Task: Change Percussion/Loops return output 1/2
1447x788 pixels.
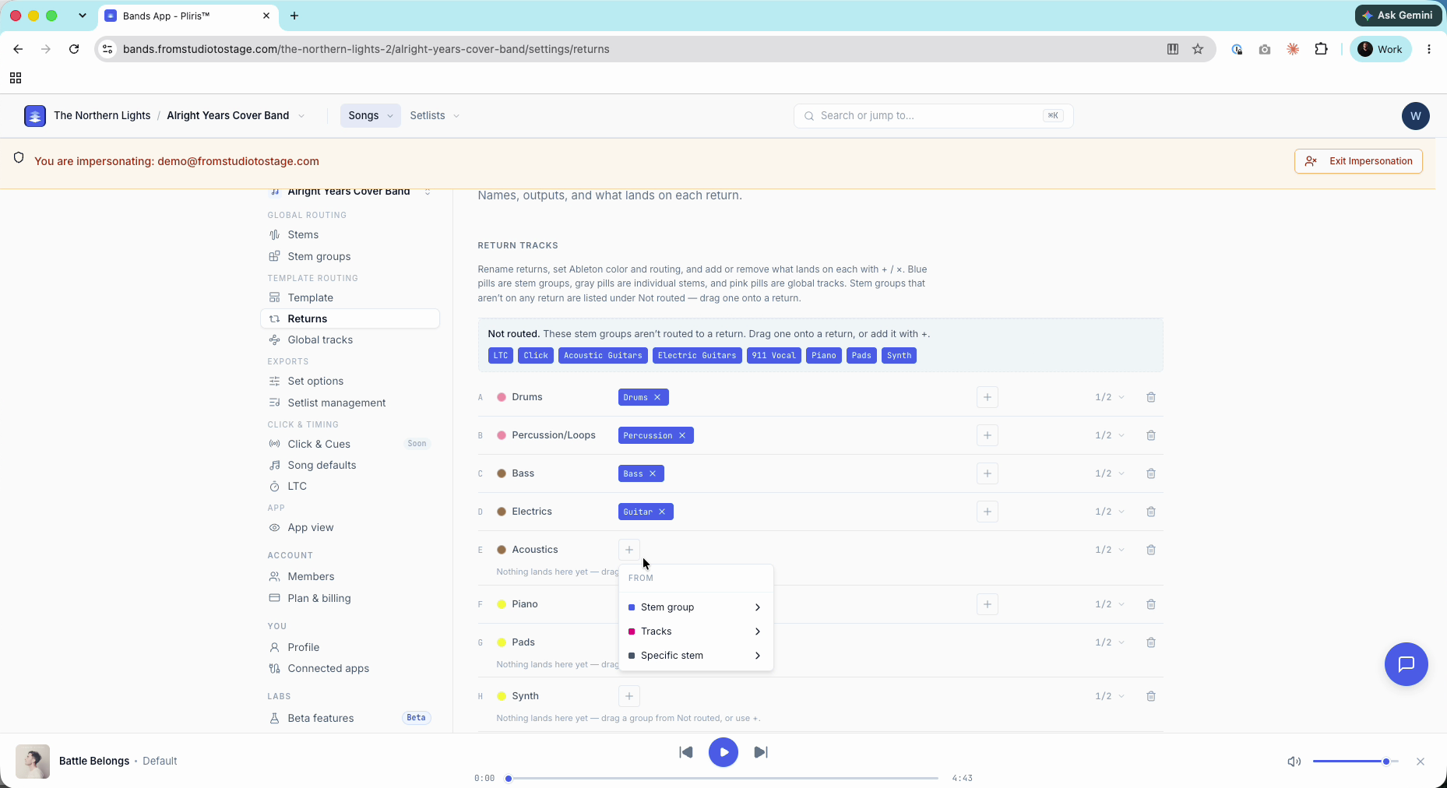Action: click(1110, 435)
